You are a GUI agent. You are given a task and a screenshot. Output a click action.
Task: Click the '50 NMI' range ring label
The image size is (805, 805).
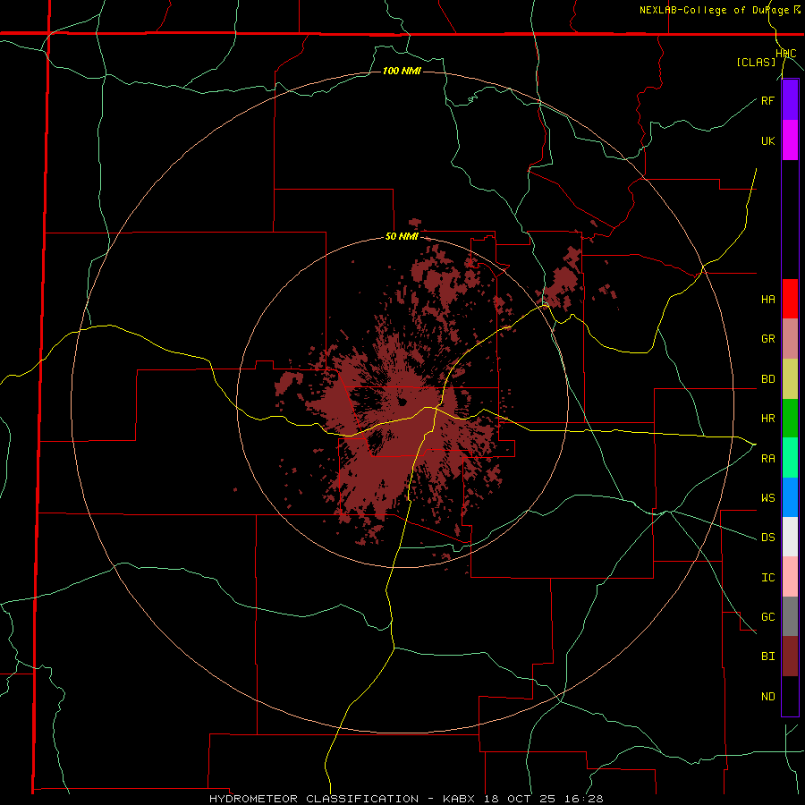402,237
